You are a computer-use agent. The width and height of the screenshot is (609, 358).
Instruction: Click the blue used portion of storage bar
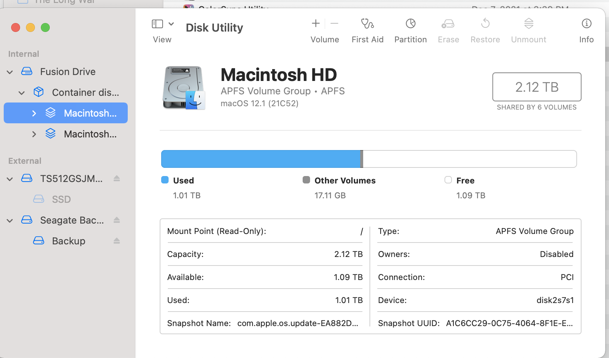tap(261, 159)
